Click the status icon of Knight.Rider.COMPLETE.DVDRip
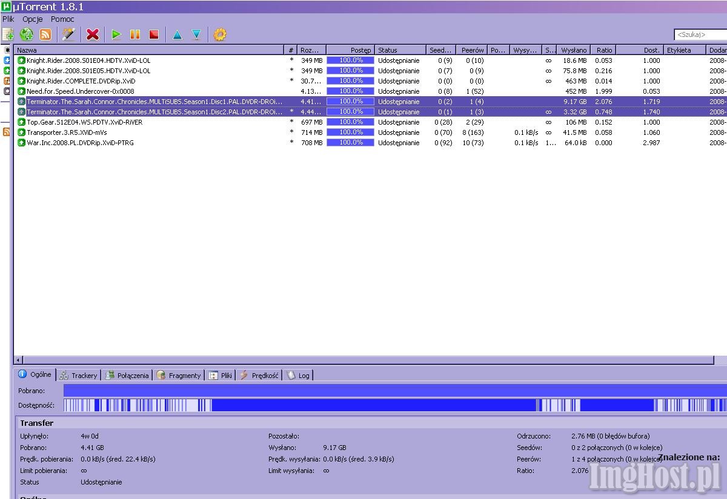Screen dimensions: 727x499 coord(21,81)
